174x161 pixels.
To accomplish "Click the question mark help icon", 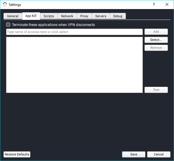I will point(154,4).
